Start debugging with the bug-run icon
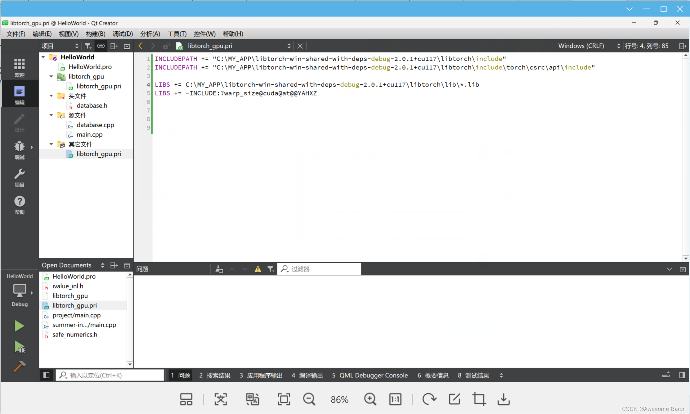 (19, 347)
